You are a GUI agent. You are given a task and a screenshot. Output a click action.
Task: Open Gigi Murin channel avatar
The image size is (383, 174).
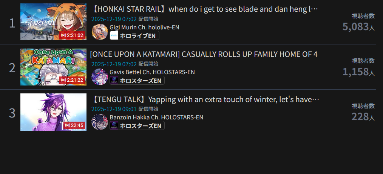point(100,32)
